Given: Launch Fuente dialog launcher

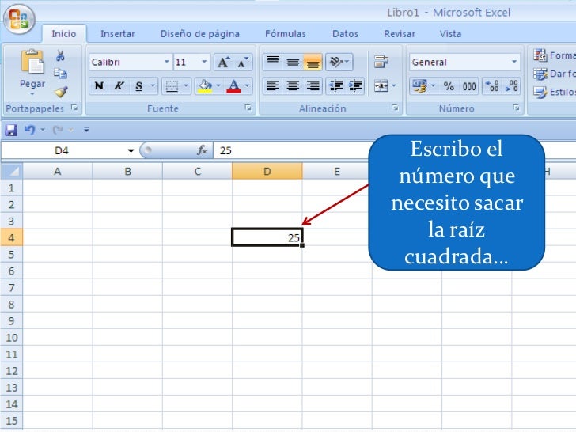Looking at the screenshot, I should [x=248, y=108].
